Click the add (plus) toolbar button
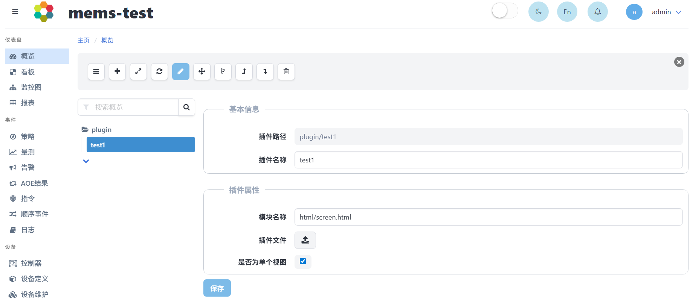The image size is (690, 300). click(118, 71)
